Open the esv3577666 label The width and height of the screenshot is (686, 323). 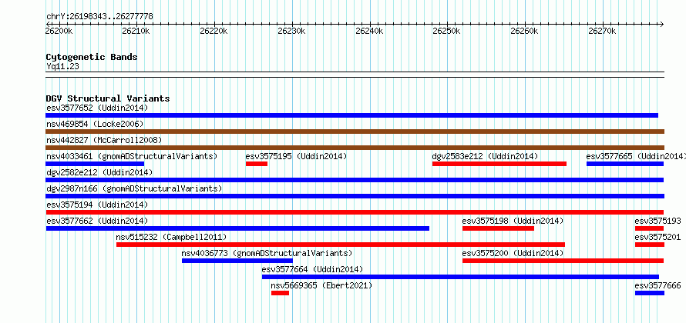click(658, 285)
